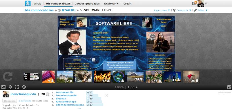232x109 pixels.
Task: Open the Jigsaw Planet puzzle-piece home logo
Action: (x=28, y=3)
